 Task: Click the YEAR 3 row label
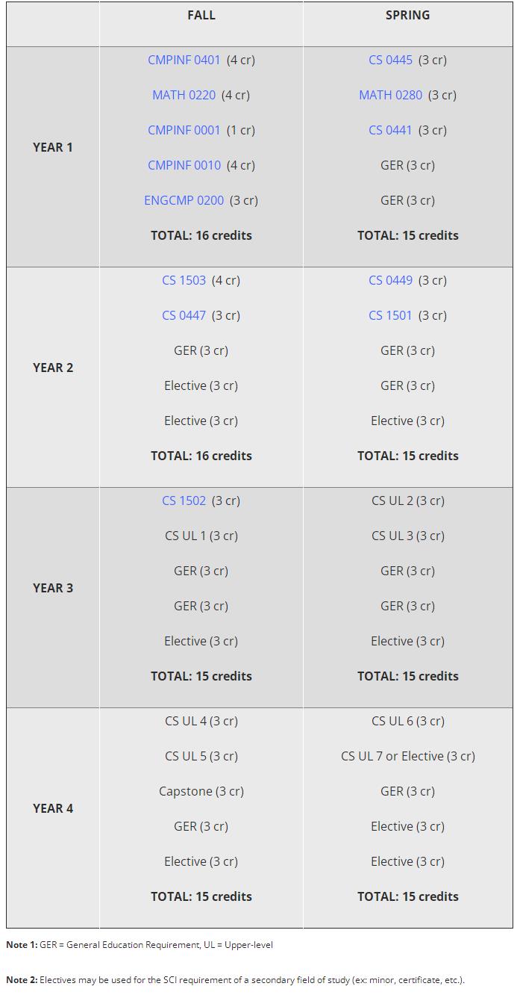(53, 588)
